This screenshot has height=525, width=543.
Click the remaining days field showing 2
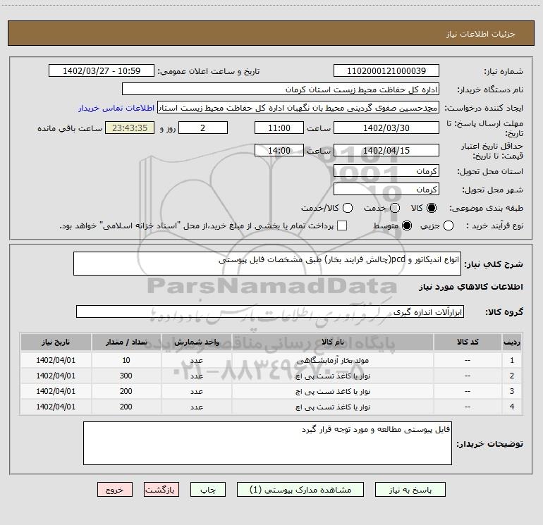pos(203,128)
